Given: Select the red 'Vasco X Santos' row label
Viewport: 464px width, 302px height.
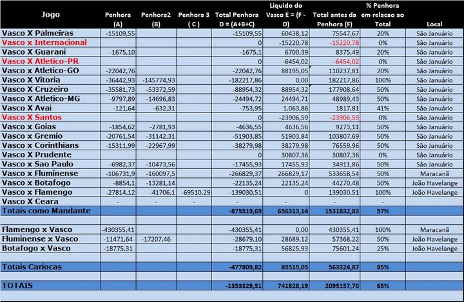Looking at the screenshot, I should [32, 118].
